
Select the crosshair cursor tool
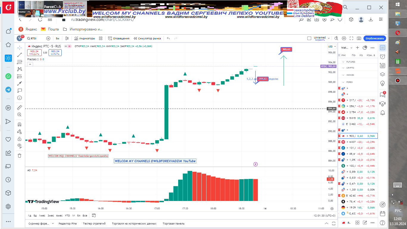click(19, 48)
